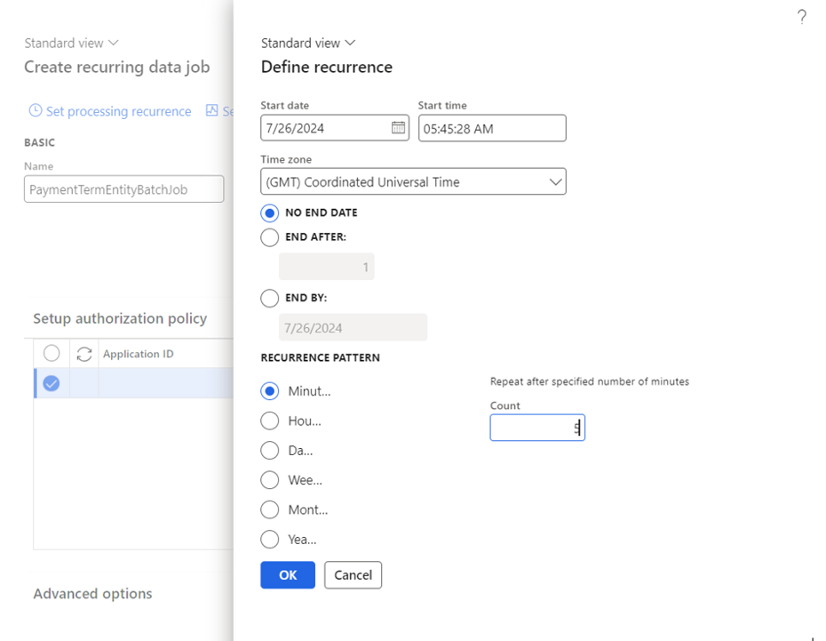
Task: Expand Standard view on Create recurring data job
Action: tap(71, 43)
